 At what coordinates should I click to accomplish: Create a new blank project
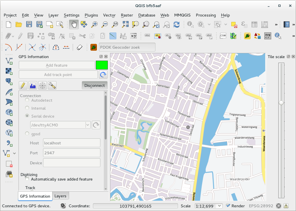pos(9,24)
